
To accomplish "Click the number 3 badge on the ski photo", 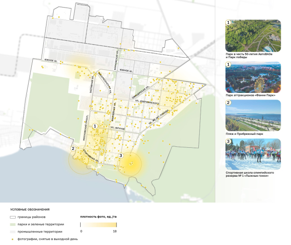I will pyautogui.click(x=228, y=142).
